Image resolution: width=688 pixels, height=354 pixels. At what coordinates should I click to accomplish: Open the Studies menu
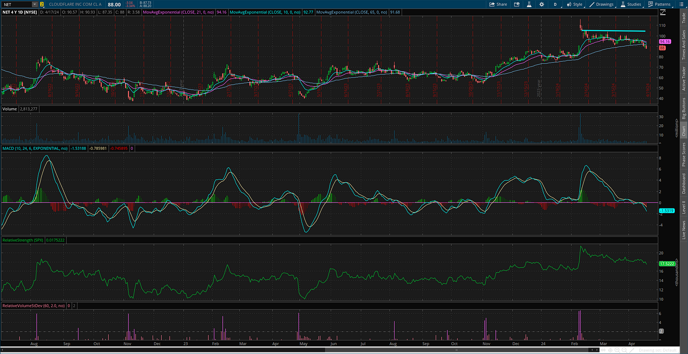[631, 4]
